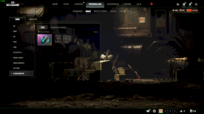Open the inventory crate icon in header
The height and width of the screenshot is (114, 204).
tap(178, 4)
